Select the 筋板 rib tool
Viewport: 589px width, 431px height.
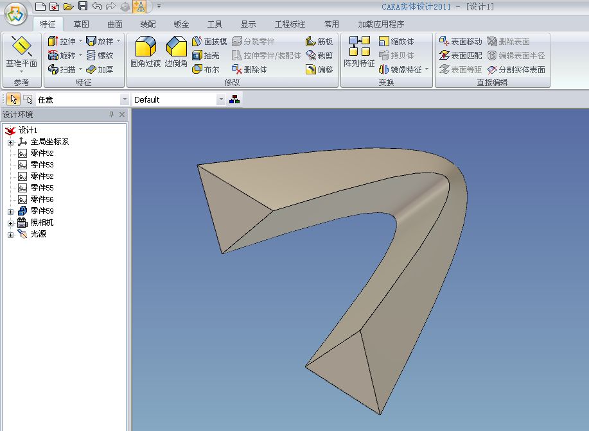pos(319,41)
